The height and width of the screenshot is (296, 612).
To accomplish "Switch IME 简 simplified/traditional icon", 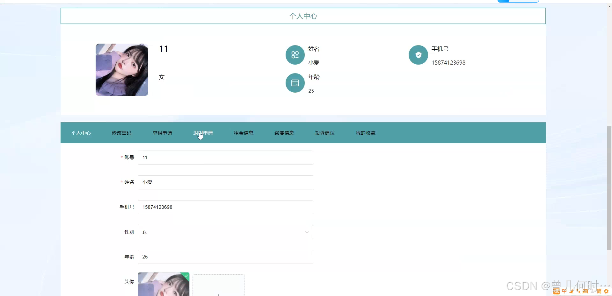I will [x=599, y=291].
